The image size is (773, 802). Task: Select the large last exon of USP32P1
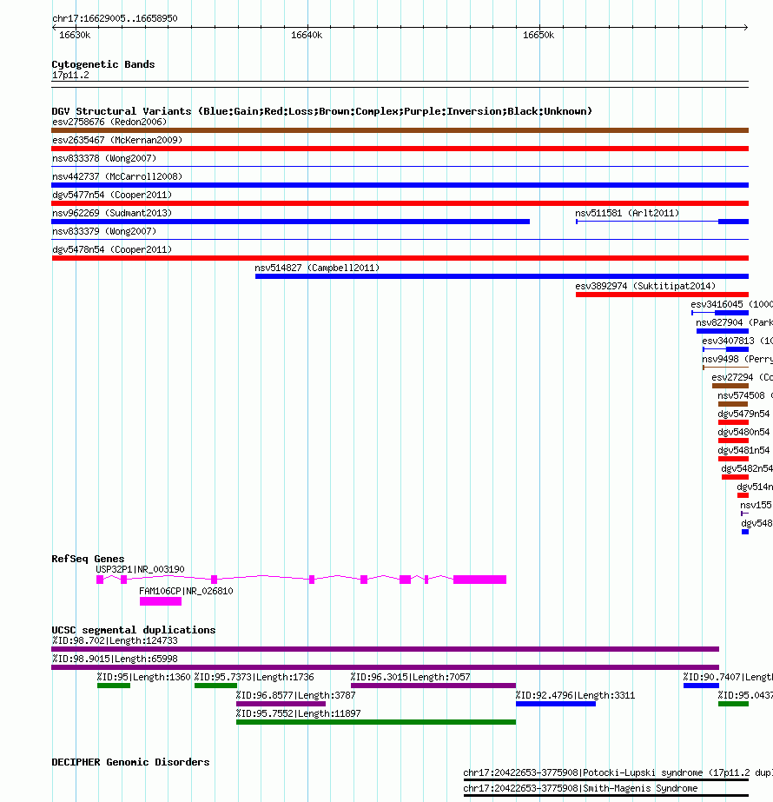(479, 580)
